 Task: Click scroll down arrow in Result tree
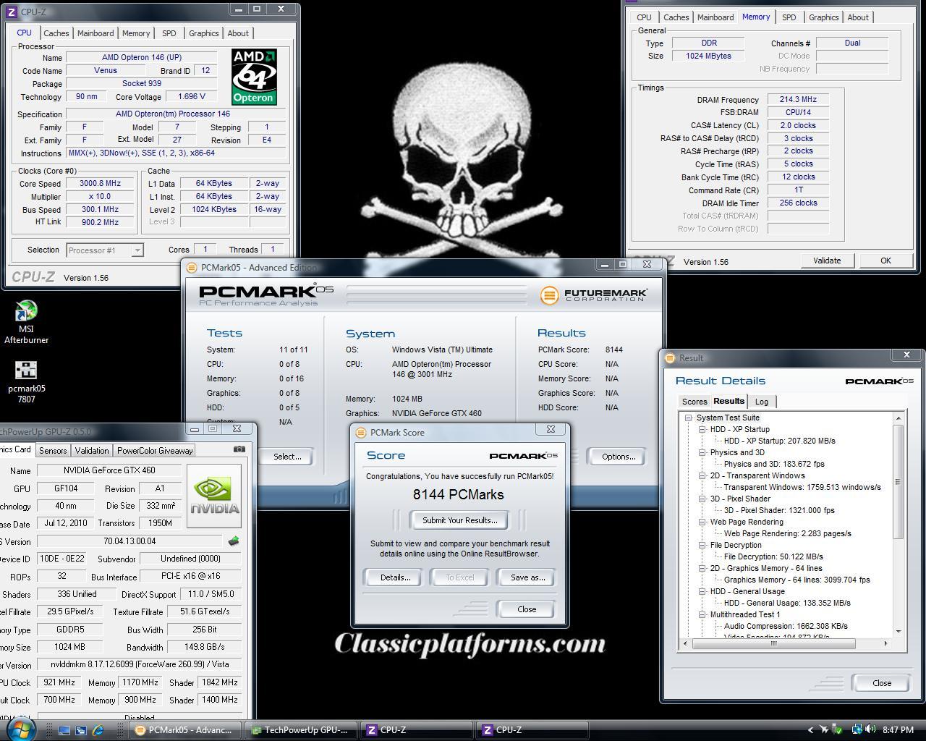tap(899, 632)
